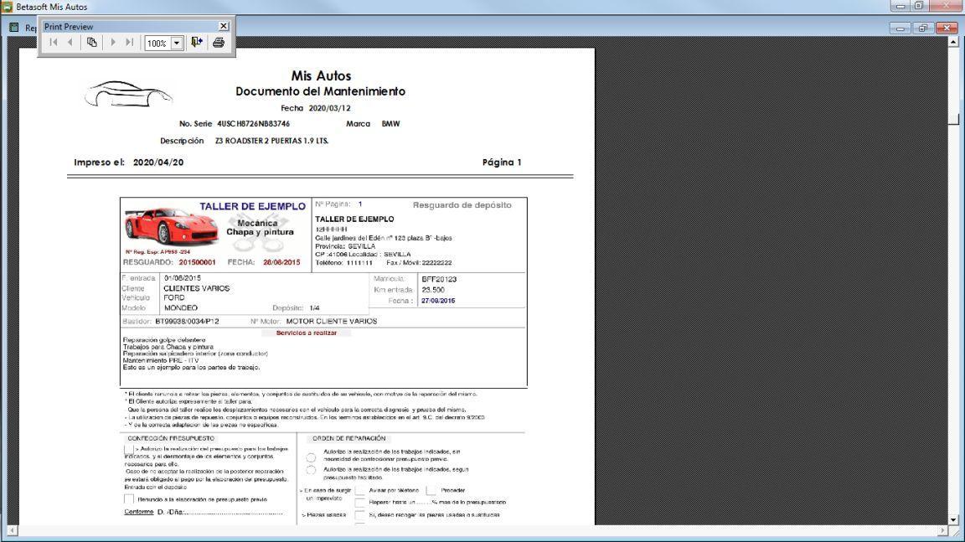965x542 pixels.
Task: Click the "CONFECCIÓN PRESUPUESTO" section header
Action: pyautogui.click(x=171, y=439)
